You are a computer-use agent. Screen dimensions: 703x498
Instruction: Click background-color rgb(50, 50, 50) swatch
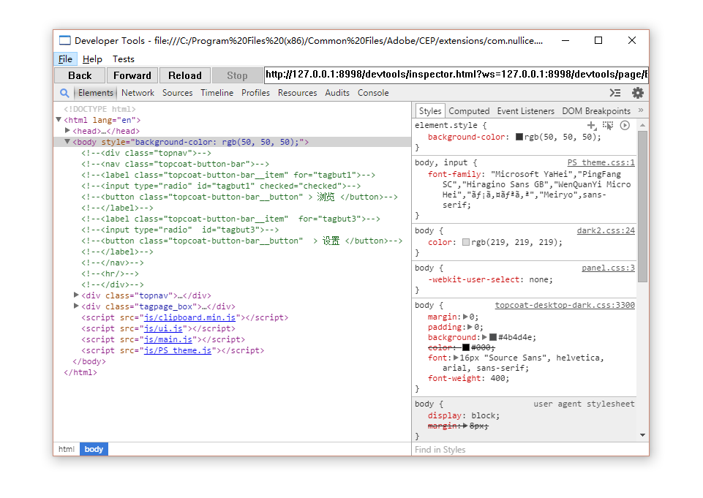coord(519,137)
